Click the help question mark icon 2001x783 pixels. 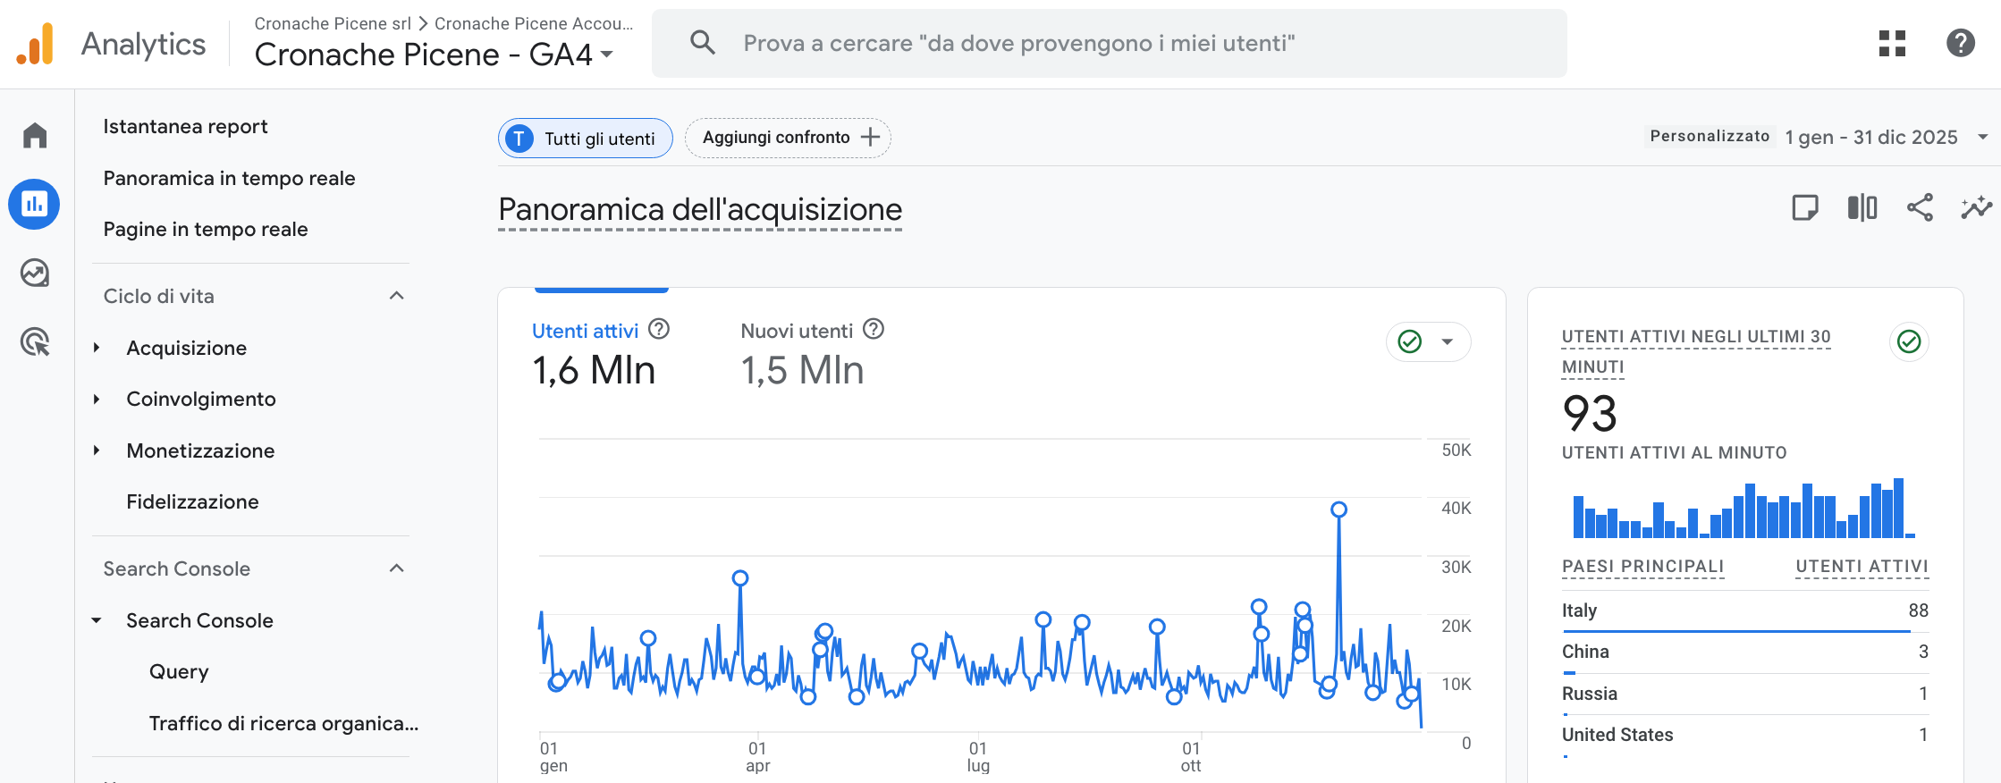pyautogui.click(x=1960, y=43)
